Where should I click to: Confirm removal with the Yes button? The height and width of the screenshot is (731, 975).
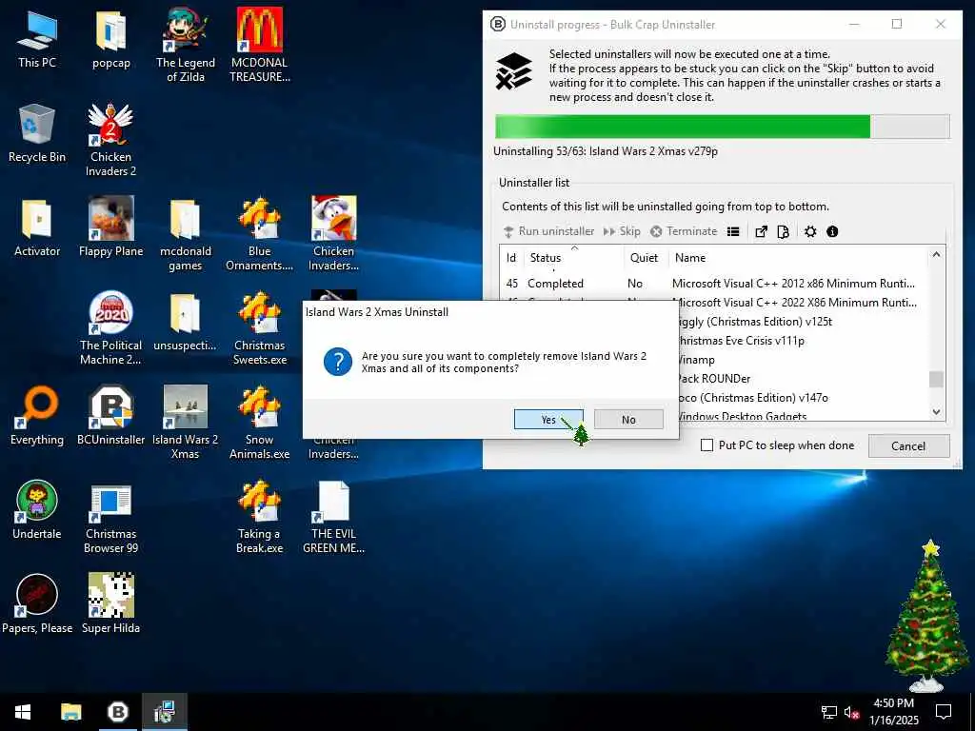548,420
